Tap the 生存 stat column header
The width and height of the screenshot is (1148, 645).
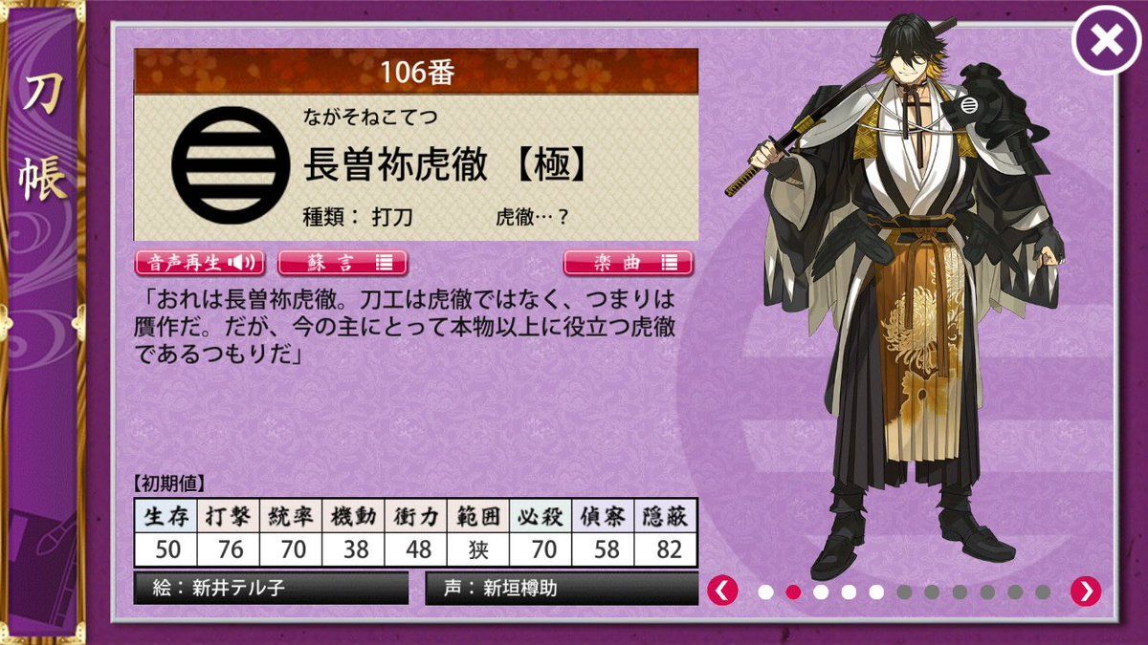166,517
